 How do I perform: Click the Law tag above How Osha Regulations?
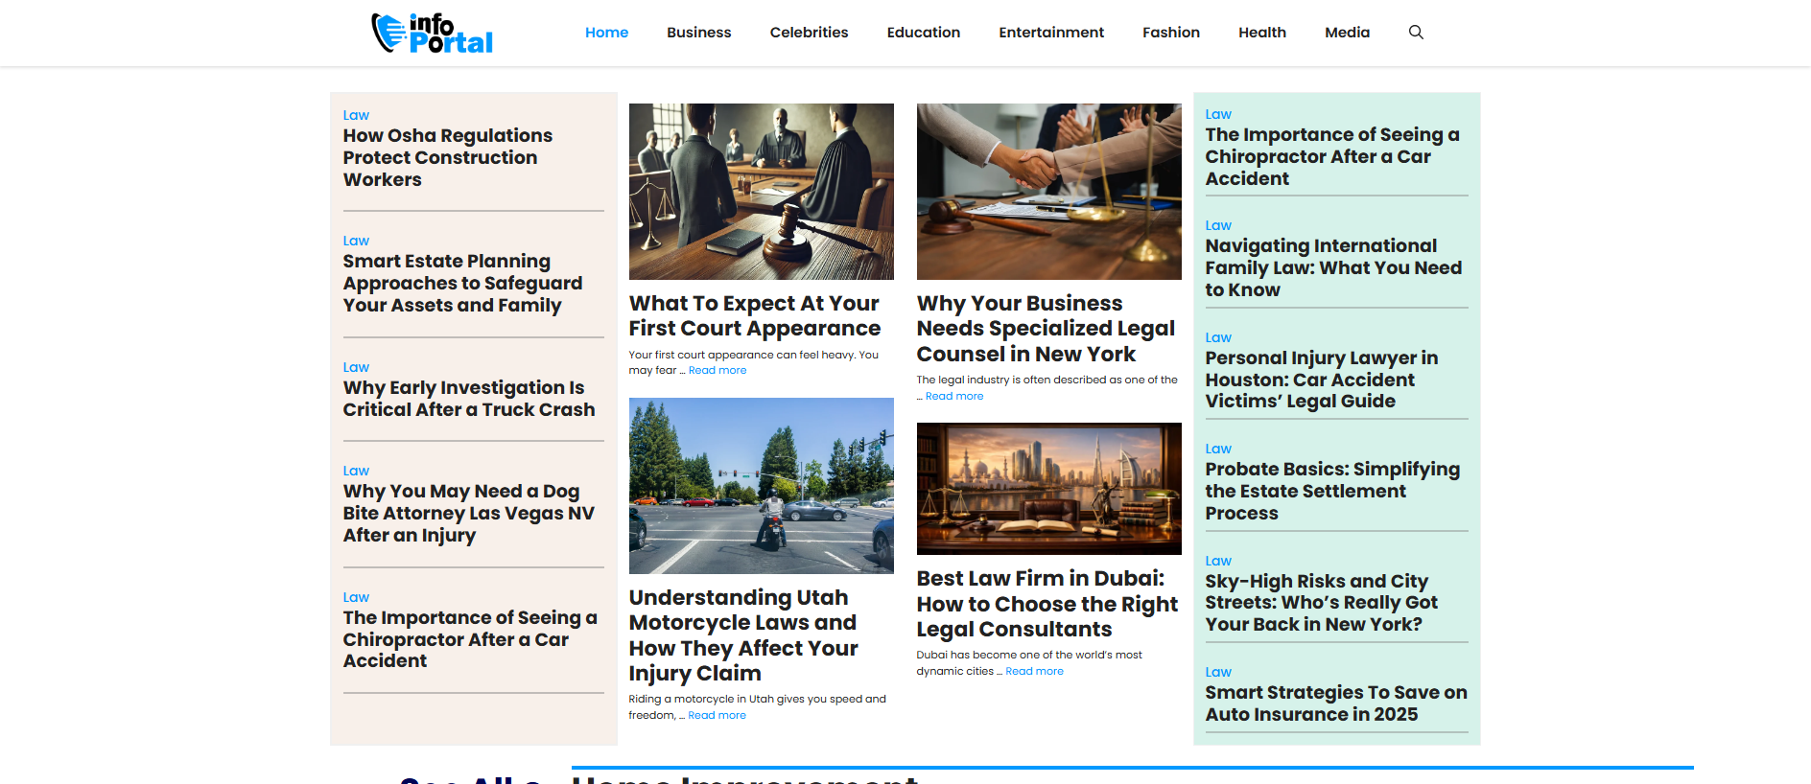click(x=356, y=115)
